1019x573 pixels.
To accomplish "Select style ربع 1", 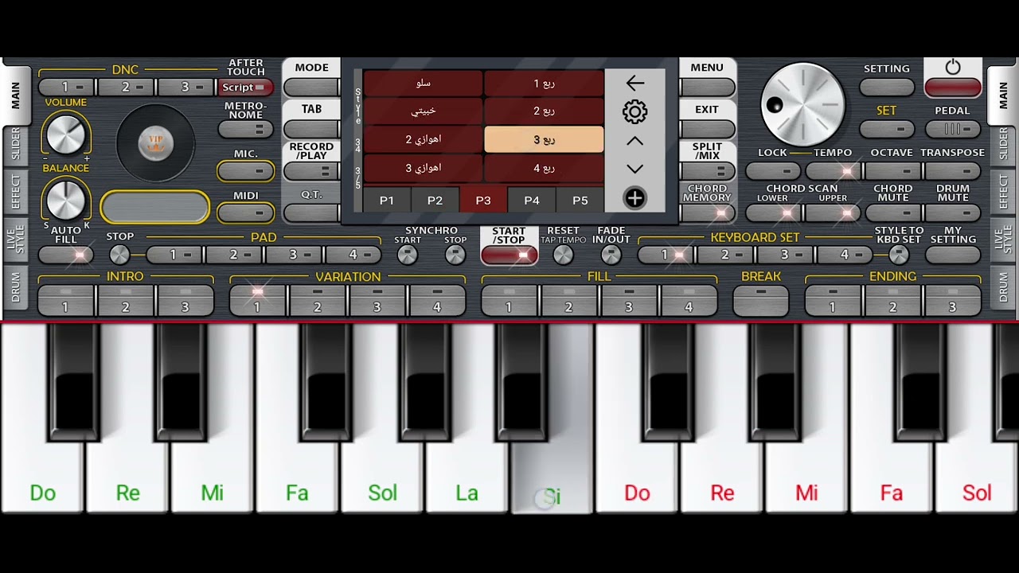I will tap(544, 84).
